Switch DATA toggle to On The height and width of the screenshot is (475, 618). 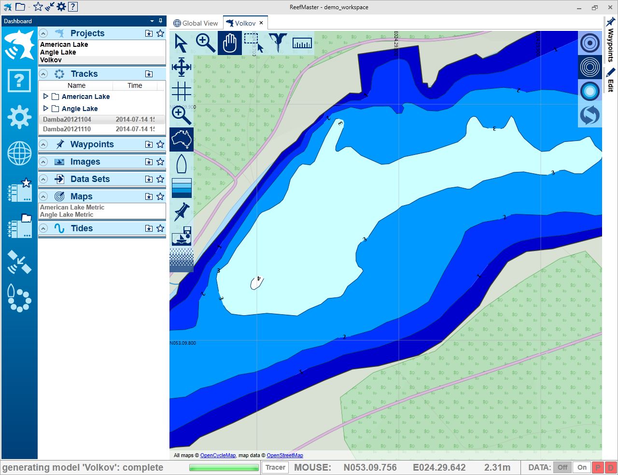tap(582, 467)
